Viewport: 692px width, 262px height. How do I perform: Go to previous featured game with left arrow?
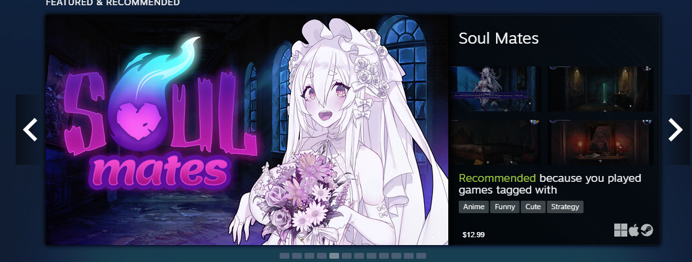[x=30, y=130]
